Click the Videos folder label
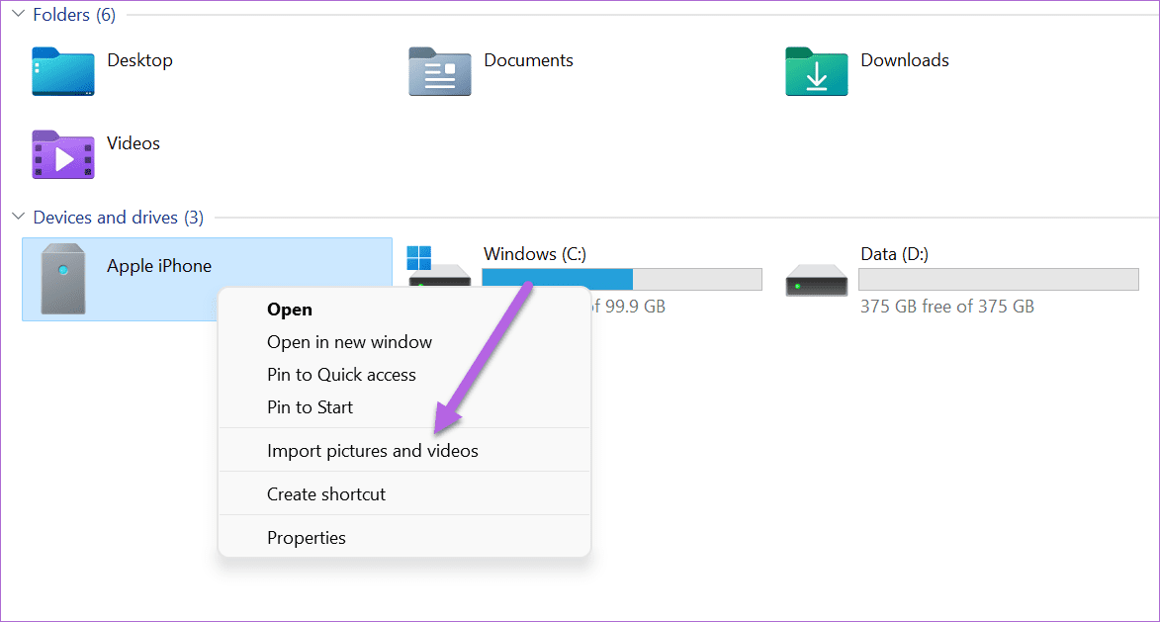This screenshot has height=622, width=1160. click(134, 142)
